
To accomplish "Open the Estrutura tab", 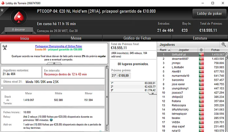I will pyautogui.click(x=200, y=38).
